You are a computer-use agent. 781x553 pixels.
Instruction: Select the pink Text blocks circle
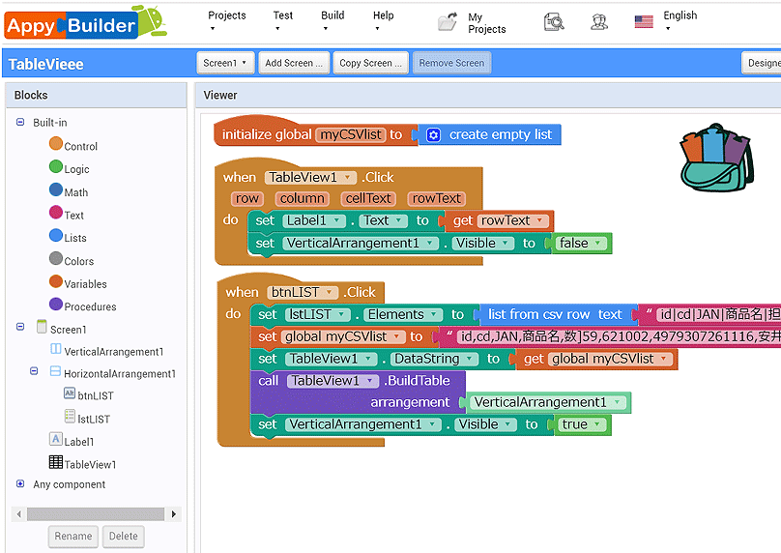[x=56, y=213]
